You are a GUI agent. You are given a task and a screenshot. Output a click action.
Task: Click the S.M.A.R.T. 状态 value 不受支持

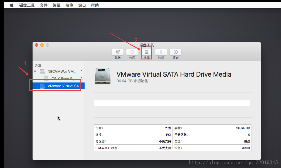(x=165, y=148)
